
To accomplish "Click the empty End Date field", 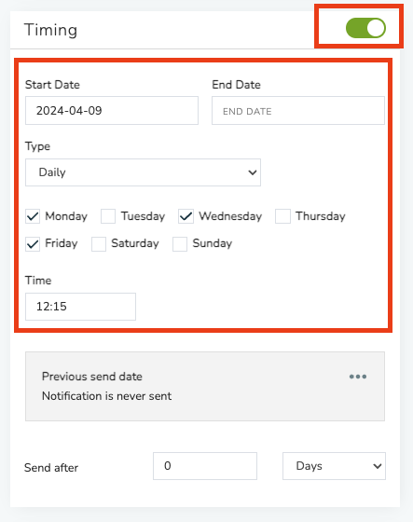I will click(x=298, y=111).
